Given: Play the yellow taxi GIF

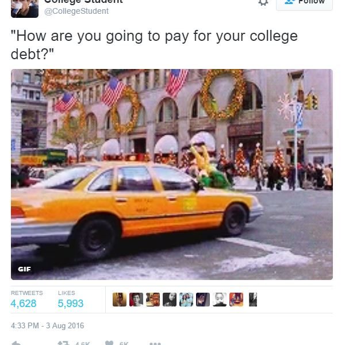Looking at the screenshot, I should tap(172, 174).
